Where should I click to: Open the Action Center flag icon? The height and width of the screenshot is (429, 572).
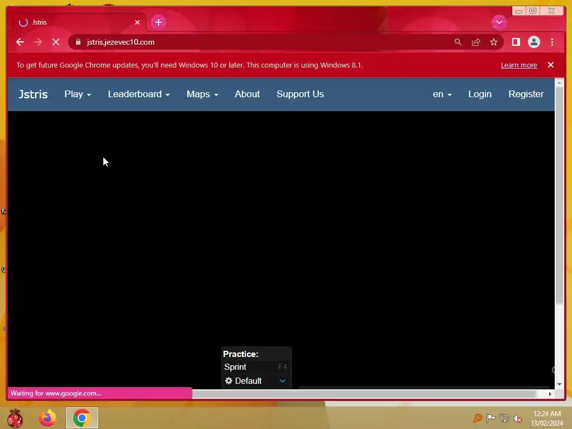point(490,418)
